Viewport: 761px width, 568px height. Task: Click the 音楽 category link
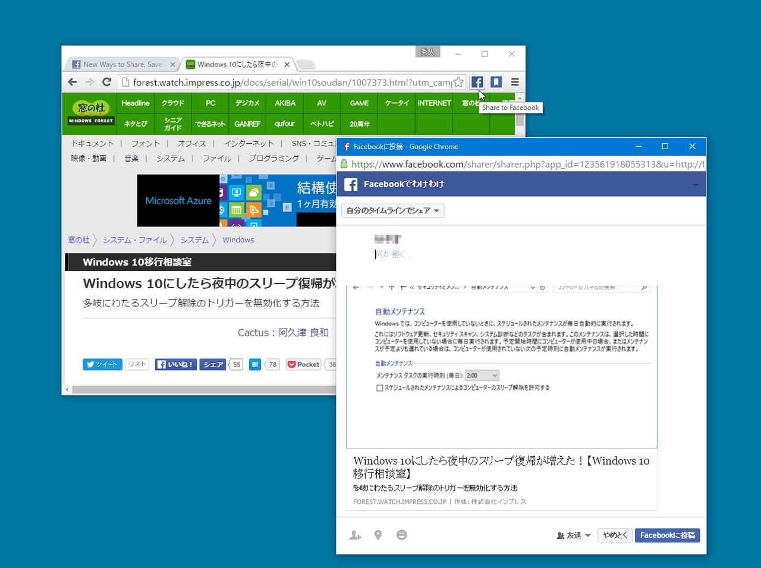click(x=131, y=159)
